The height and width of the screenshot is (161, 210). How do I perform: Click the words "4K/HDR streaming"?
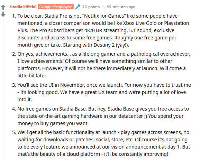coord(106,30)
